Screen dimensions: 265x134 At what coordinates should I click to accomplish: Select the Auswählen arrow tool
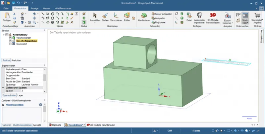point(95,16)
